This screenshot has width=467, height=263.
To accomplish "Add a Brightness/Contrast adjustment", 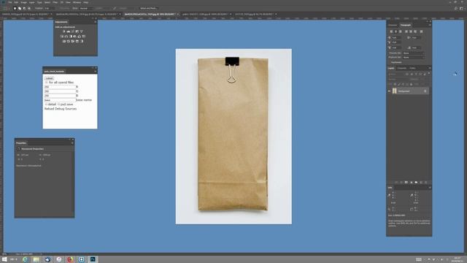I will pos(63,31).
